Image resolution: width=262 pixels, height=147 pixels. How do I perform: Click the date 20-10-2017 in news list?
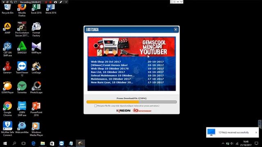156,62
